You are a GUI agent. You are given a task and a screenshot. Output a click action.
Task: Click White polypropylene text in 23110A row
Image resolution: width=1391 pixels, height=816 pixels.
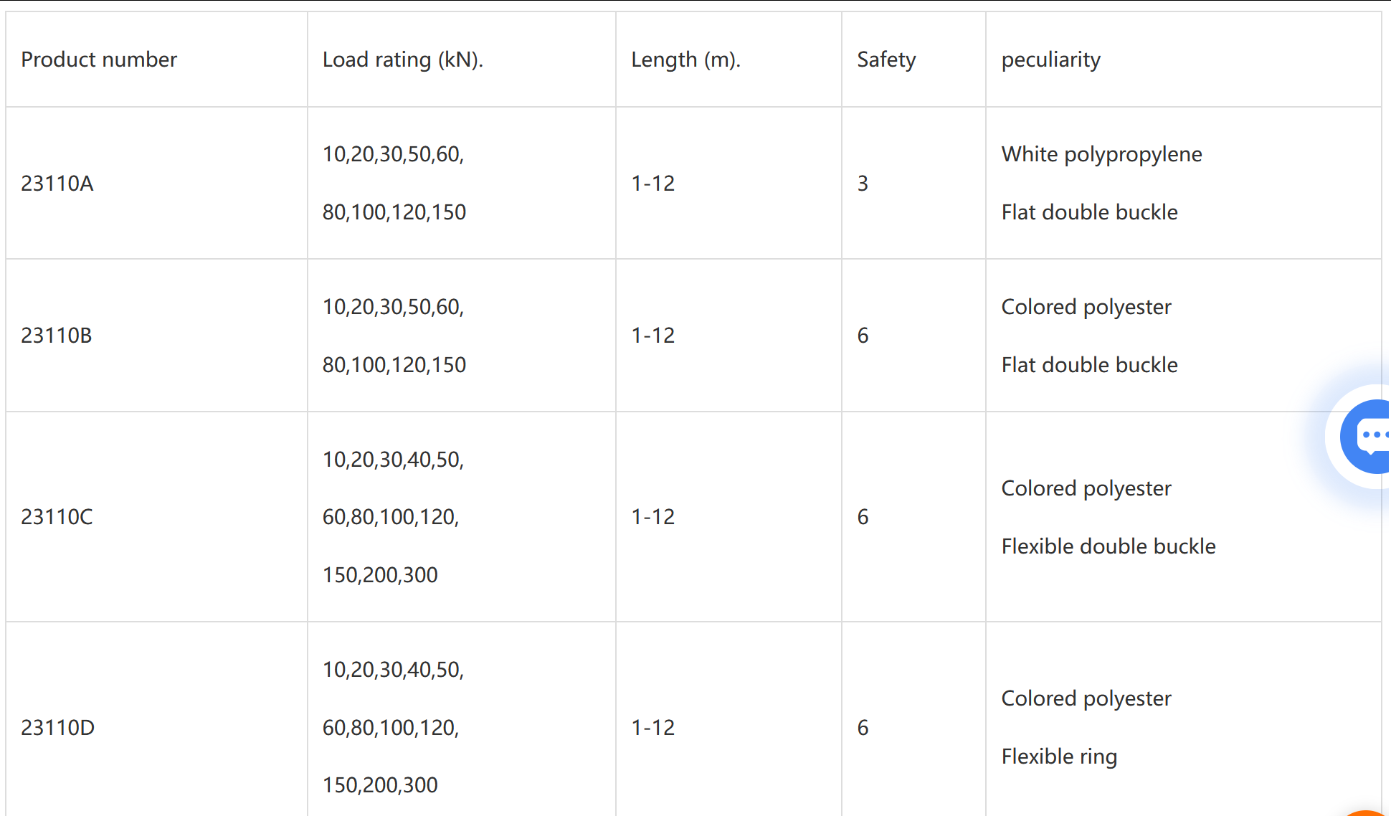(1101, 154)
